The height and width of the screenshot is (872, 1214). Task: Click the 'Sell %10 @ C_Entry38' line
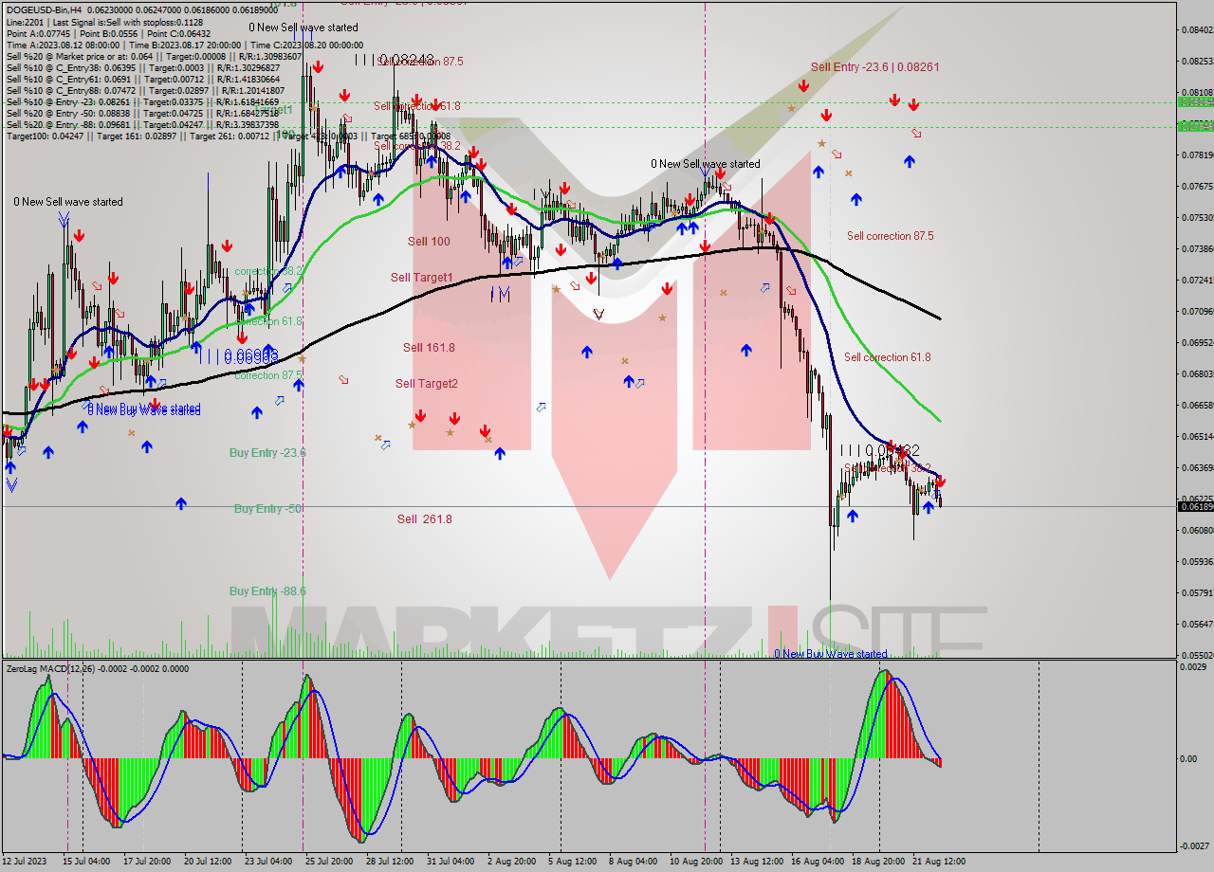pos(143,67)
